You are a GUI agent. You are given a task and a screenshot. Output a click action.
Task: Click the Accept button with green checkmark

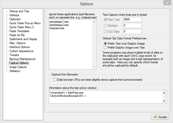[x=160, y=117]
